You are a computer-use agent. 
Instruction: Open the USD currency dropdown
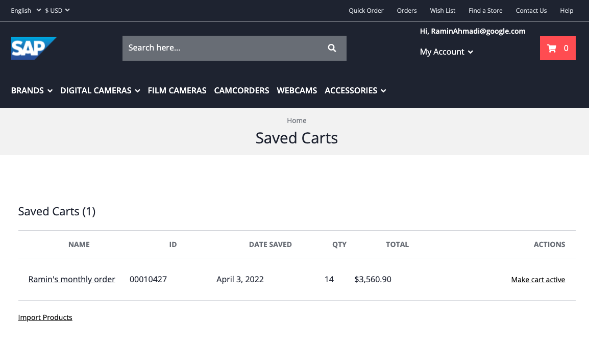click(57, 10)
